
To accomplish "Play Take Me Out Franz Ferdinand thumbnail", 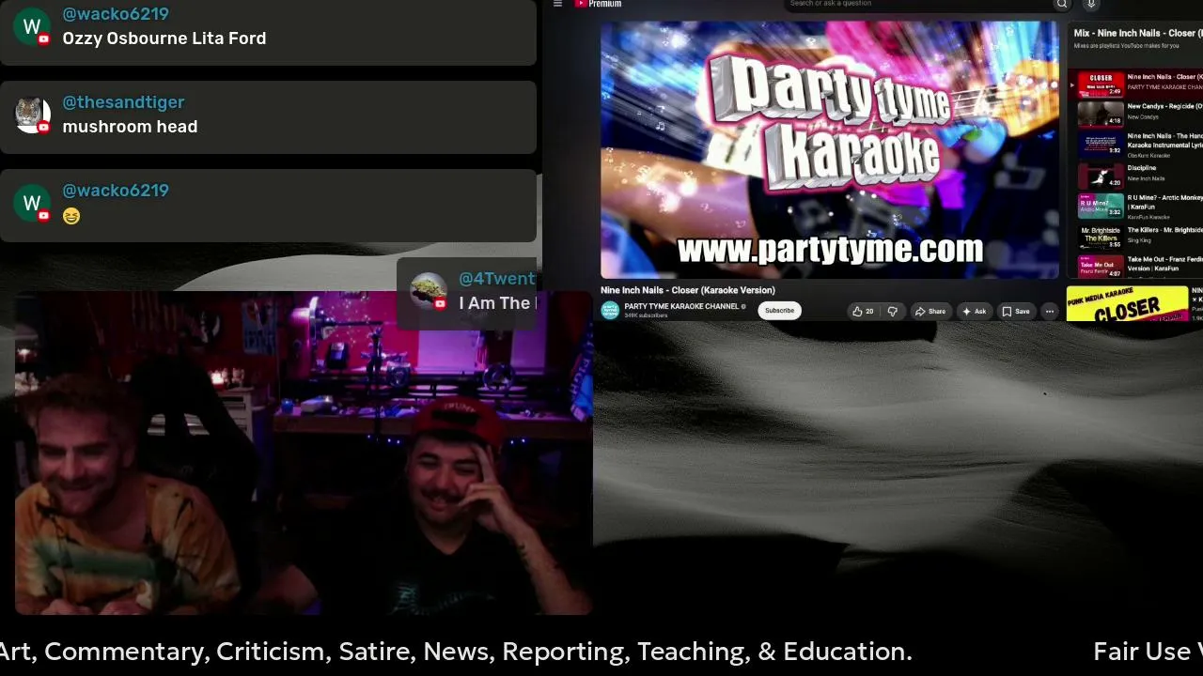I will click(1101, 266).
